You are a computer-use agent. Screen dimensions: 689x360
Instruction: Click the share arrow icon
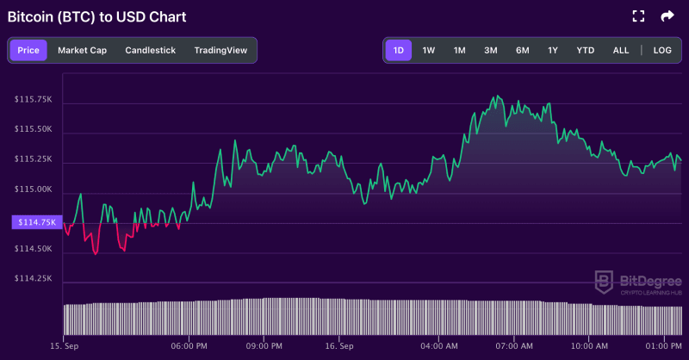(x=667, y=16)
